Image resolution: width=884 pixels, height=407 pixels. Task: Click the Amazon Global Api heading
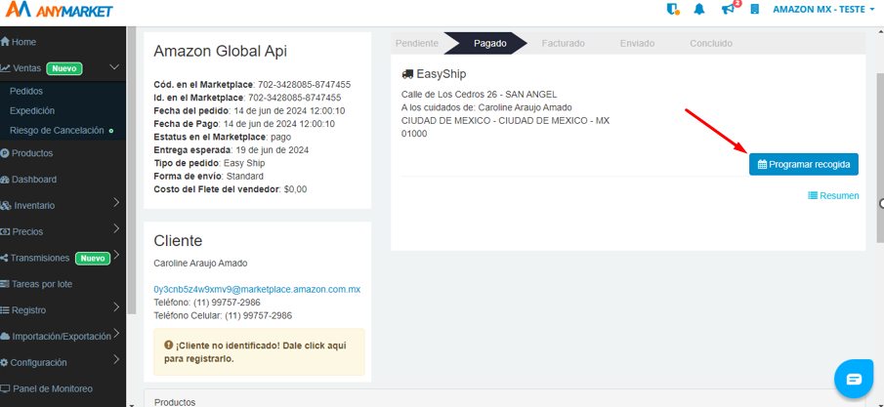(x=221, y=52)
